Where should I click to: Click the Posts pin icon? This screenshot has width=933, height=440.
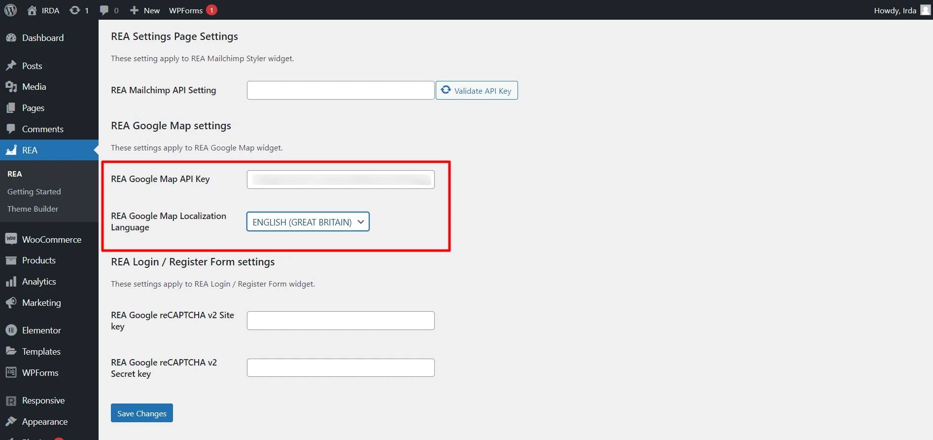(11, 66)
